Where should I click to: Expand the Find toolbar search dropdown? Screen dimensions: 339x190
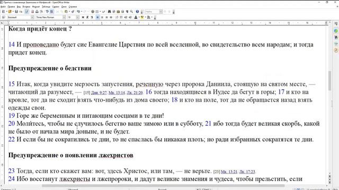pyautogui.click(x=161, y=12)
